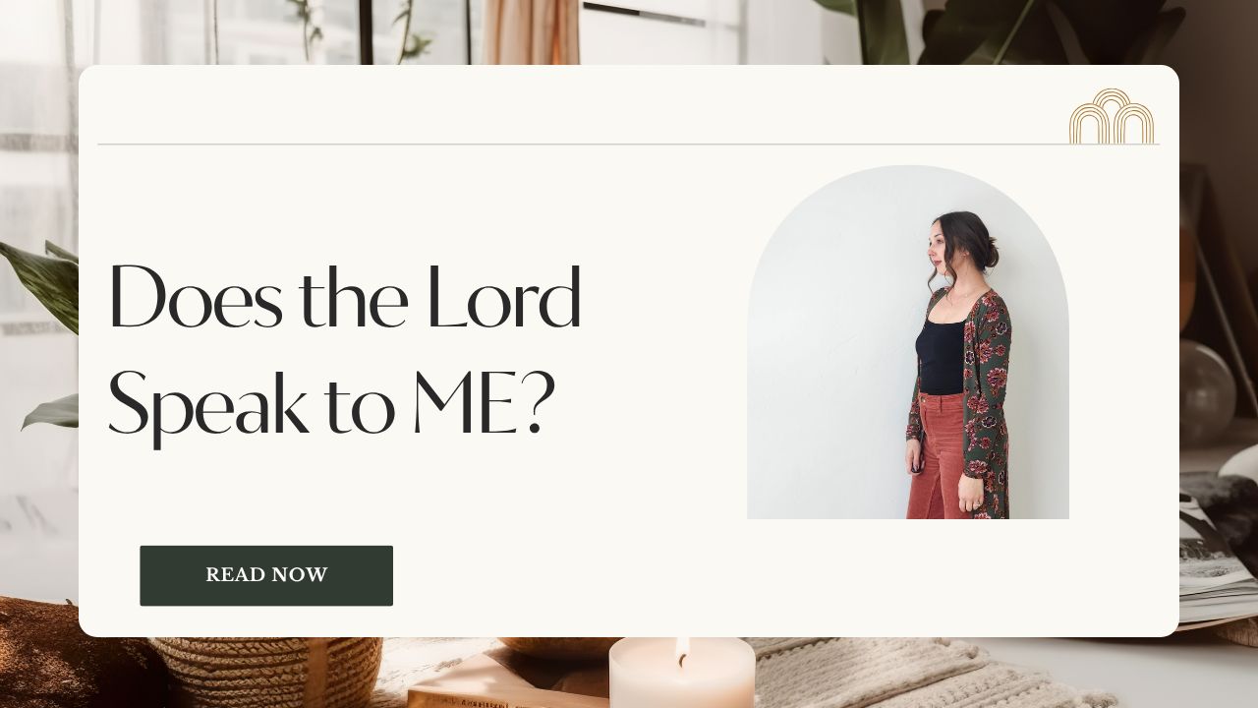Click the horizontal divider line under logo

pyautogui.click(x=629, y=145)
